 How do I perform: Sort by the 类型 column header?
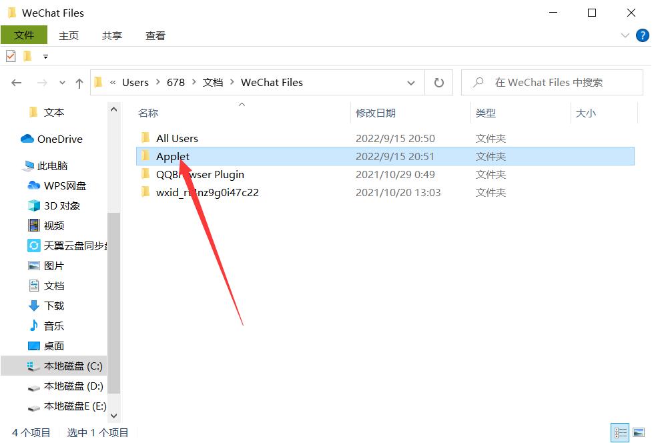pos(486,113)
